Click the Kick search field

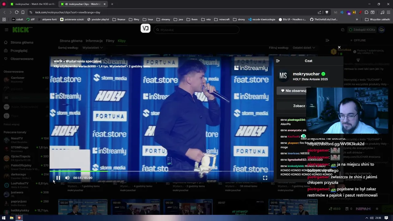coord(196,30)
